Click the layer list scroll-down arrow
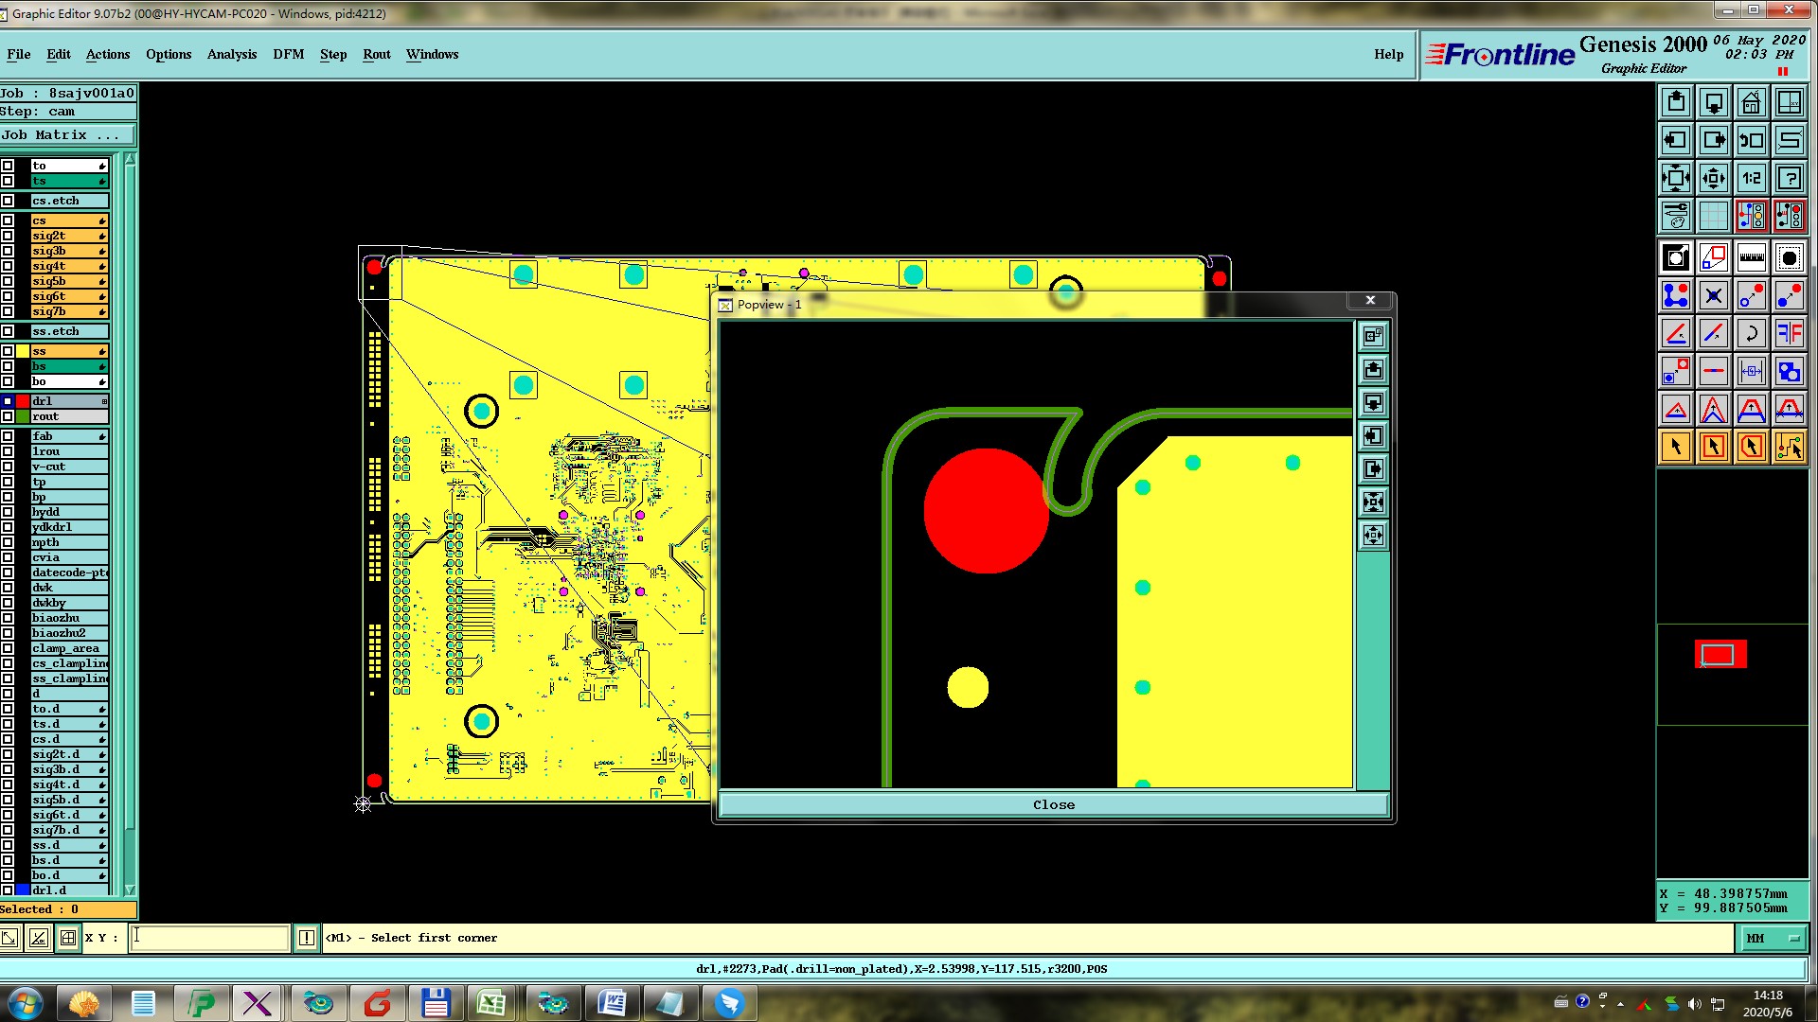The height and width of the screenshot is (1022, 1818). (x=130, y=890)
